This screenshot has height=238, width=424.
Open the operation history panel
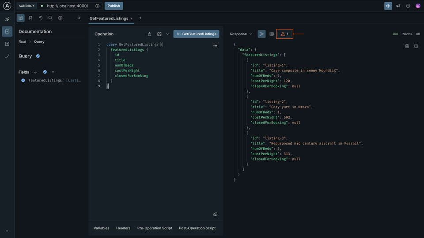(x=40, y=18)
